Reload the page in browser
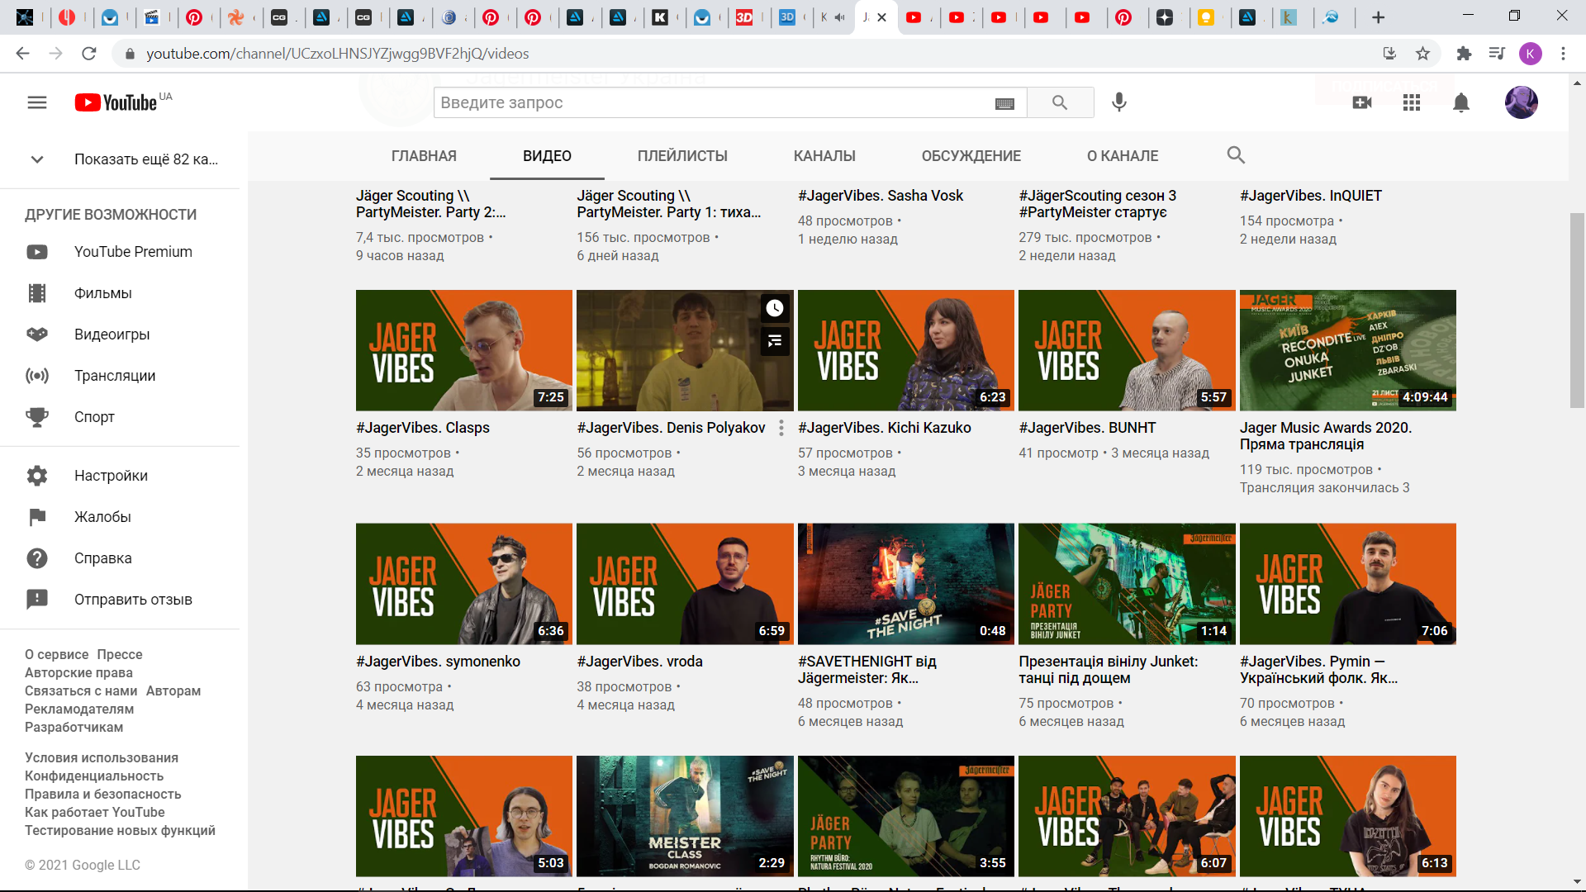Image resolution: width=1586 pixels, height=892 pixels. [x=89, y=54]
